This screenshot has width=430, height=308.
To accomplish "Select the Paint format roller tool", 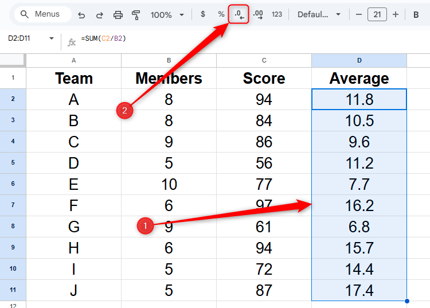I will point(136,14).
